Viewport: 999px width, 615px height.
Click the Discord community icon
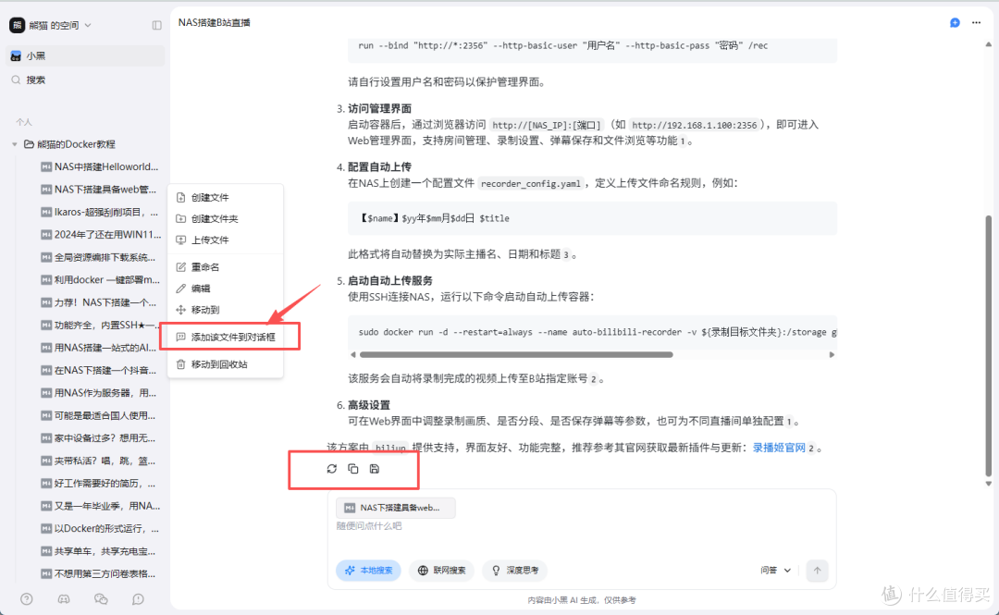[x=64, y=599]
